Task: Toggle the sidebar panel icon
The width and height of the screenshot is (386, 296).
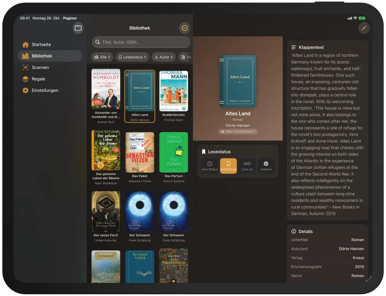Action: (78, 28)
